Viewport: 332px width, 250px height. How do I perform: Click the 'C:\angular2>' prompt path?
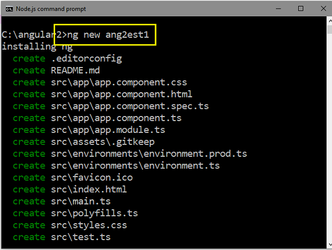(x=34, y=34)
